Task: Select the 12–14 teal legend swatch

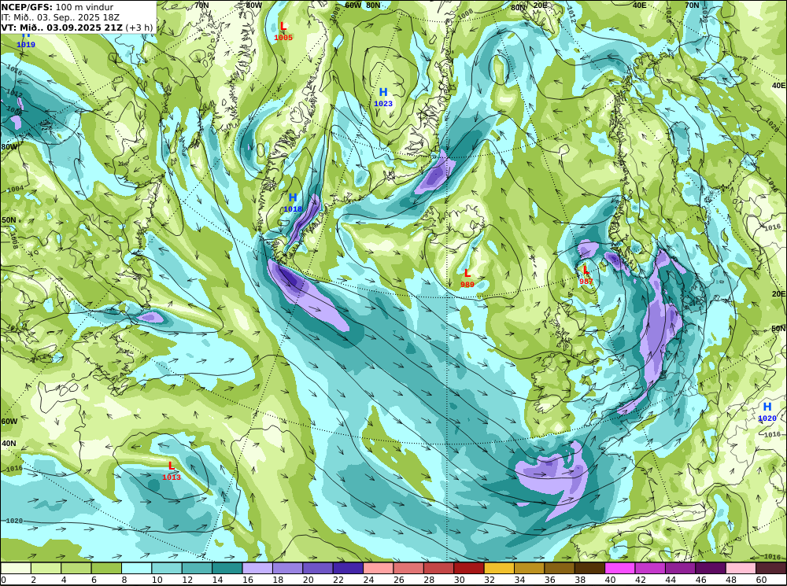Action: point(198,568)
